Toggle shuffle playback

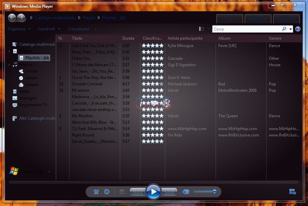(x=96, y=192)
